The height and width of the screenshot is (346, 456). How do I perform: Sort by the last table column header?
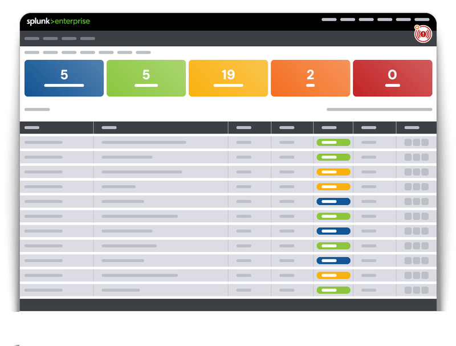412,128
